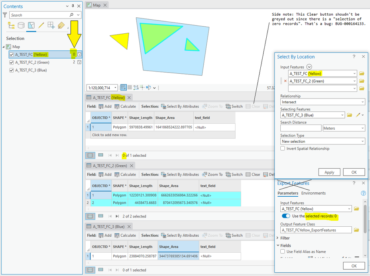This screenshot has width=370, height=276.
Task: Show all records in Yellow table
Action: point(90,155)
